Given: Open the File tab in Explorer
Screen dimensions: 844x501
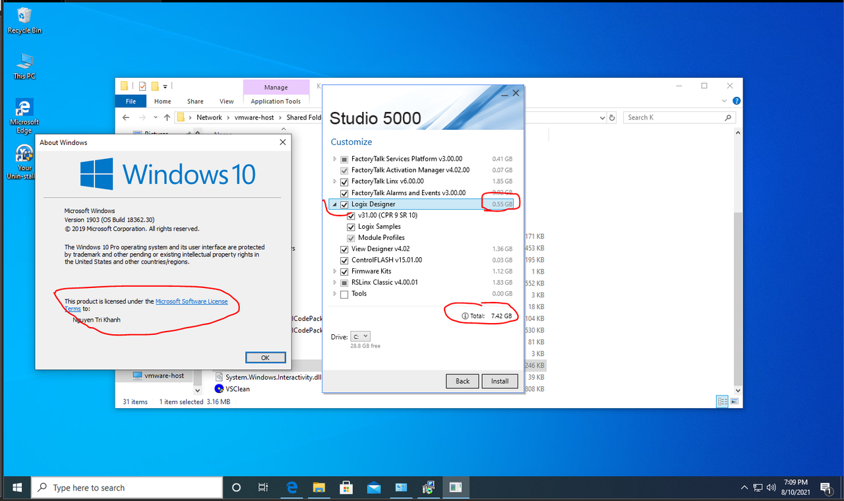Looking at the screenshot, I should click(x=131, y=101).
